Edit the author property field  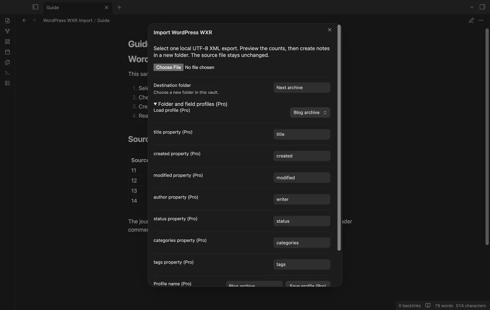(302, 199)
